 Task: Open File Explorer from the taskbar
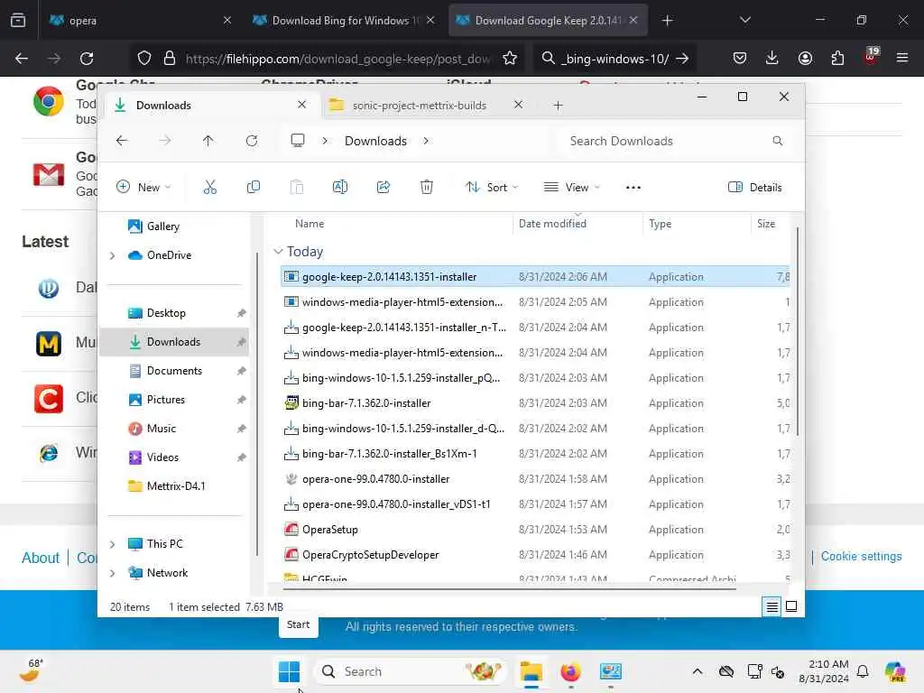[x=531, y=671]
